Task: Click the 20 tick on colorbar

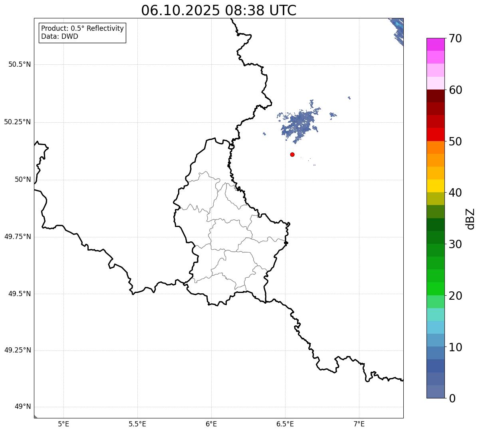Action: point(455,296)
